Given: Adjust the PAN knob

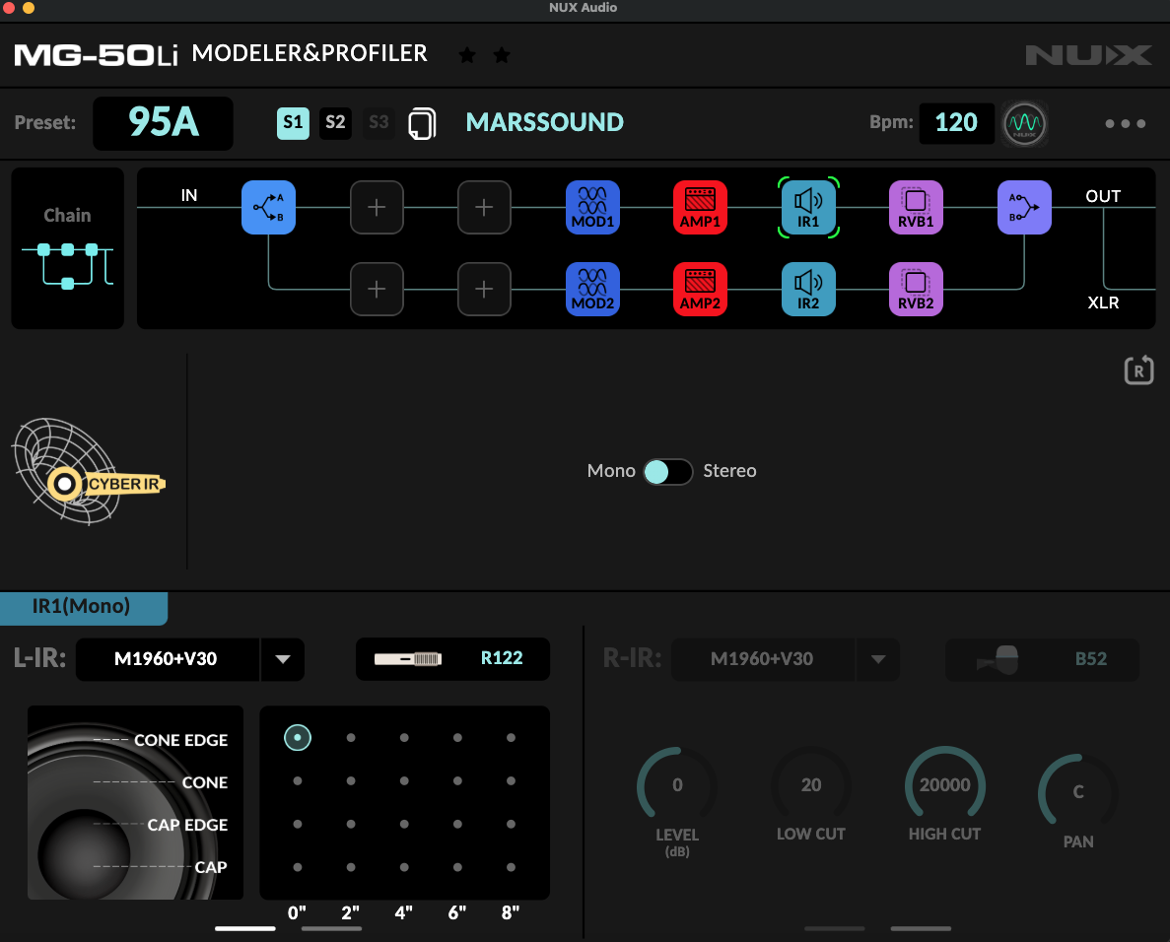Looking at the screenshot, I should (x=1078, y=790).
